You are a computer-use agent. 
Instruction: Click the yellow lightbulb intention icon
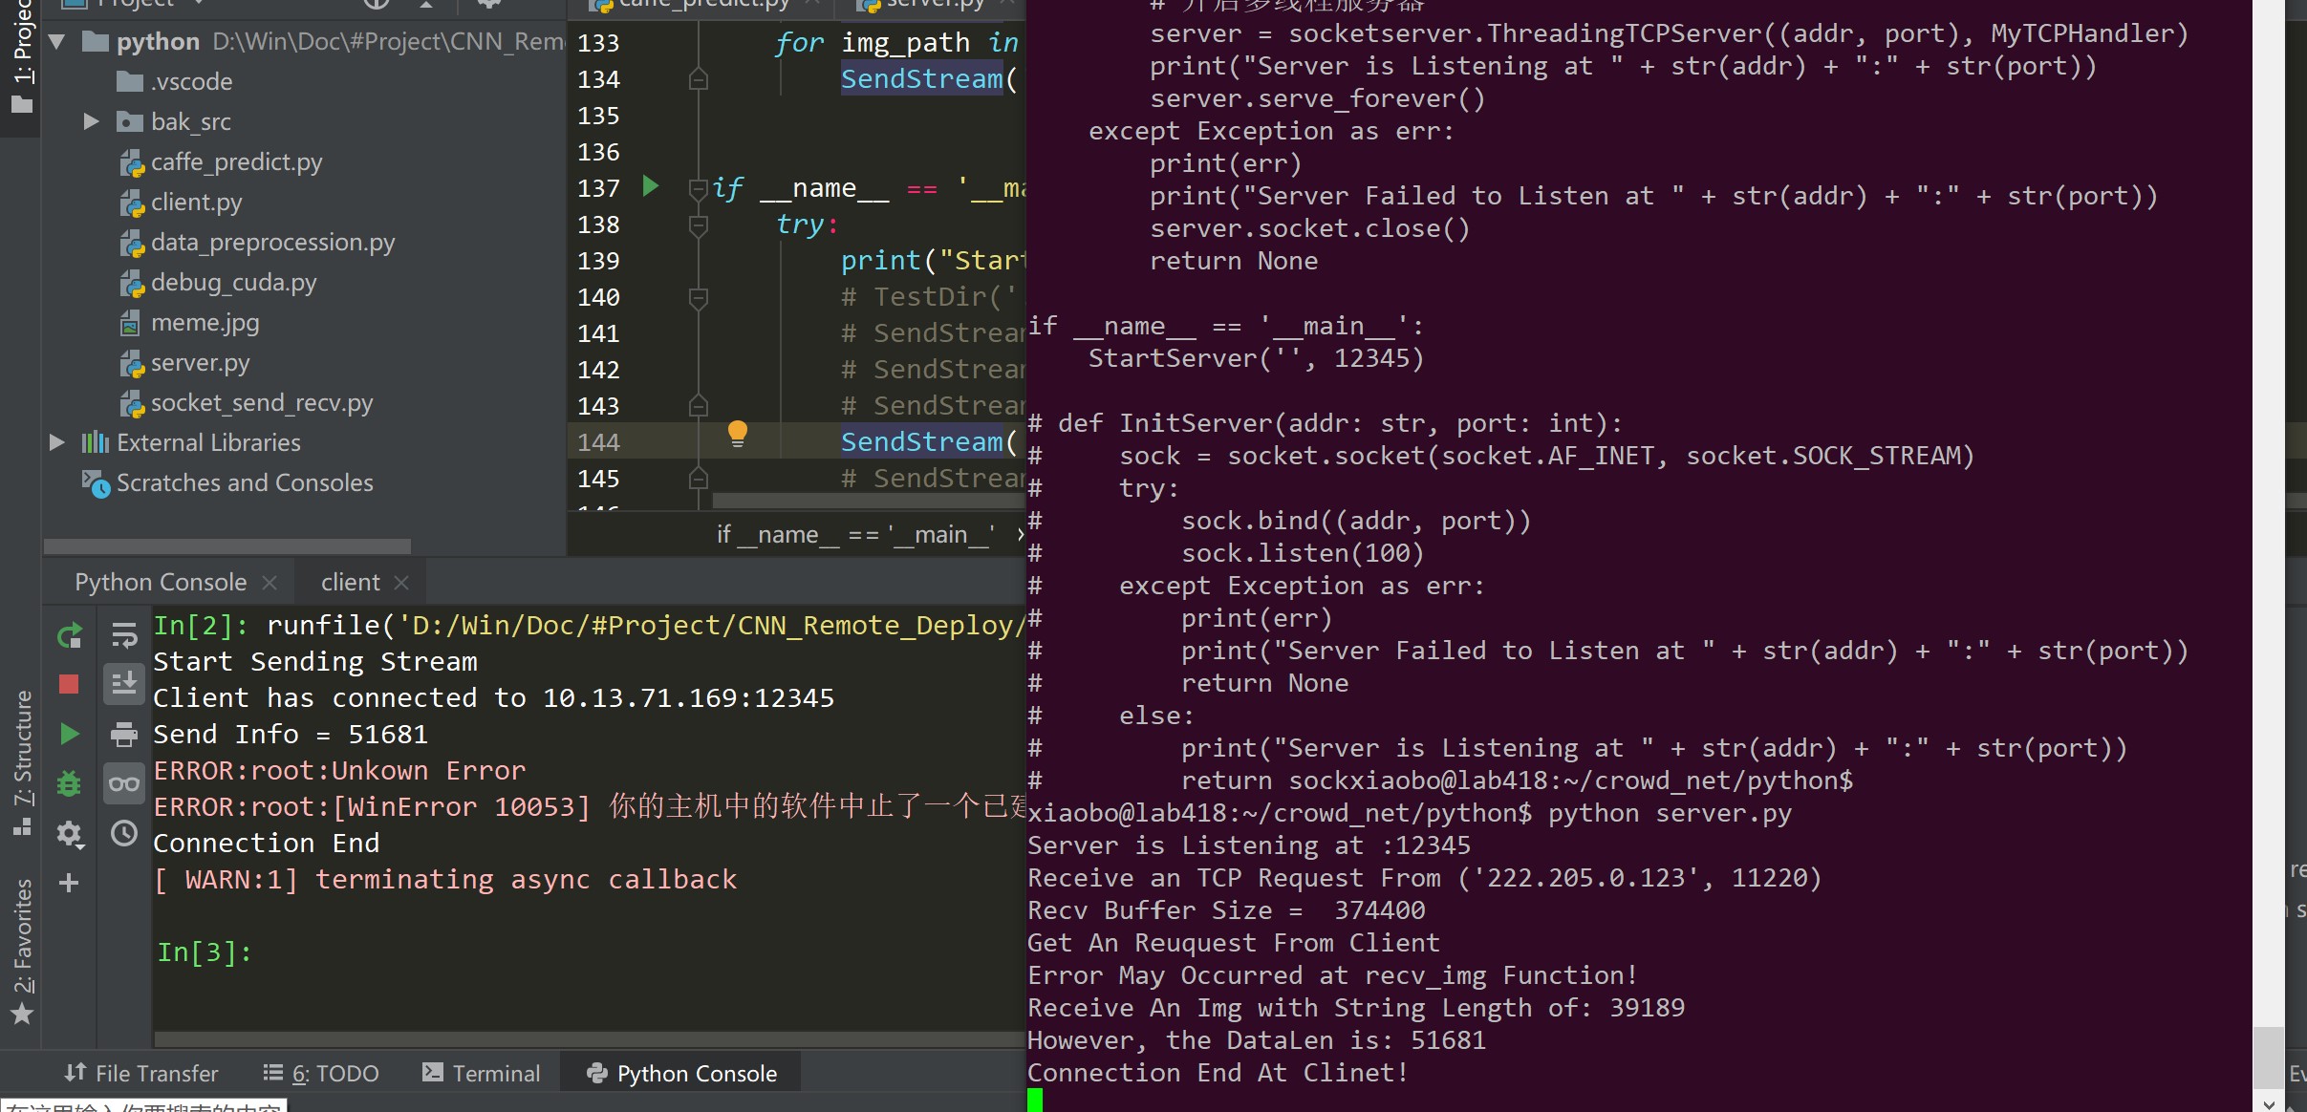pyautogui.click(x=737, y=434)
